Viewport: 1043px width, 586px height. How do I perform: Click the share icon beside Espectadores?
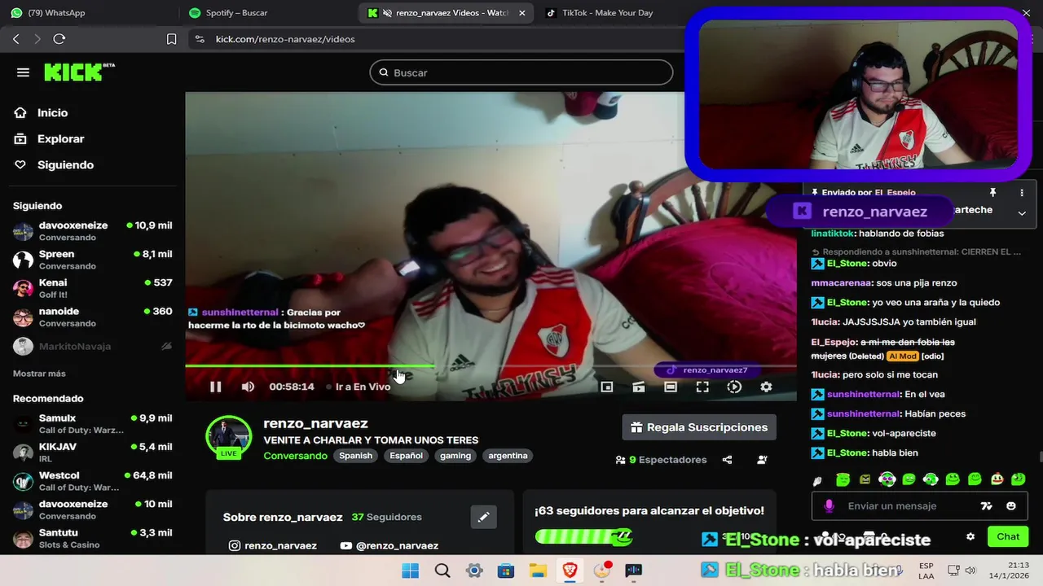[727, 460]
